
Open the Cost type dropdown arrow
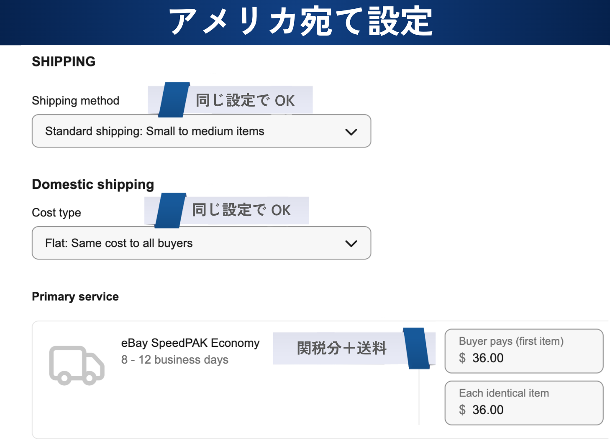[x=351, y=243]
